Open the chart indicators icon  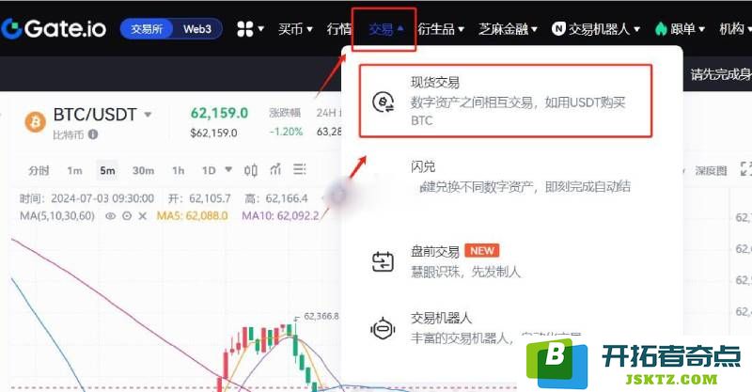(x=275, y=169)
